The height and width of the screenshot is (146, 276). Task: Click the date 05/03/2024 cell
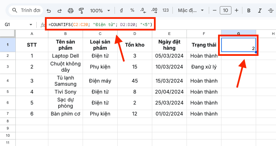pos(169,56)
